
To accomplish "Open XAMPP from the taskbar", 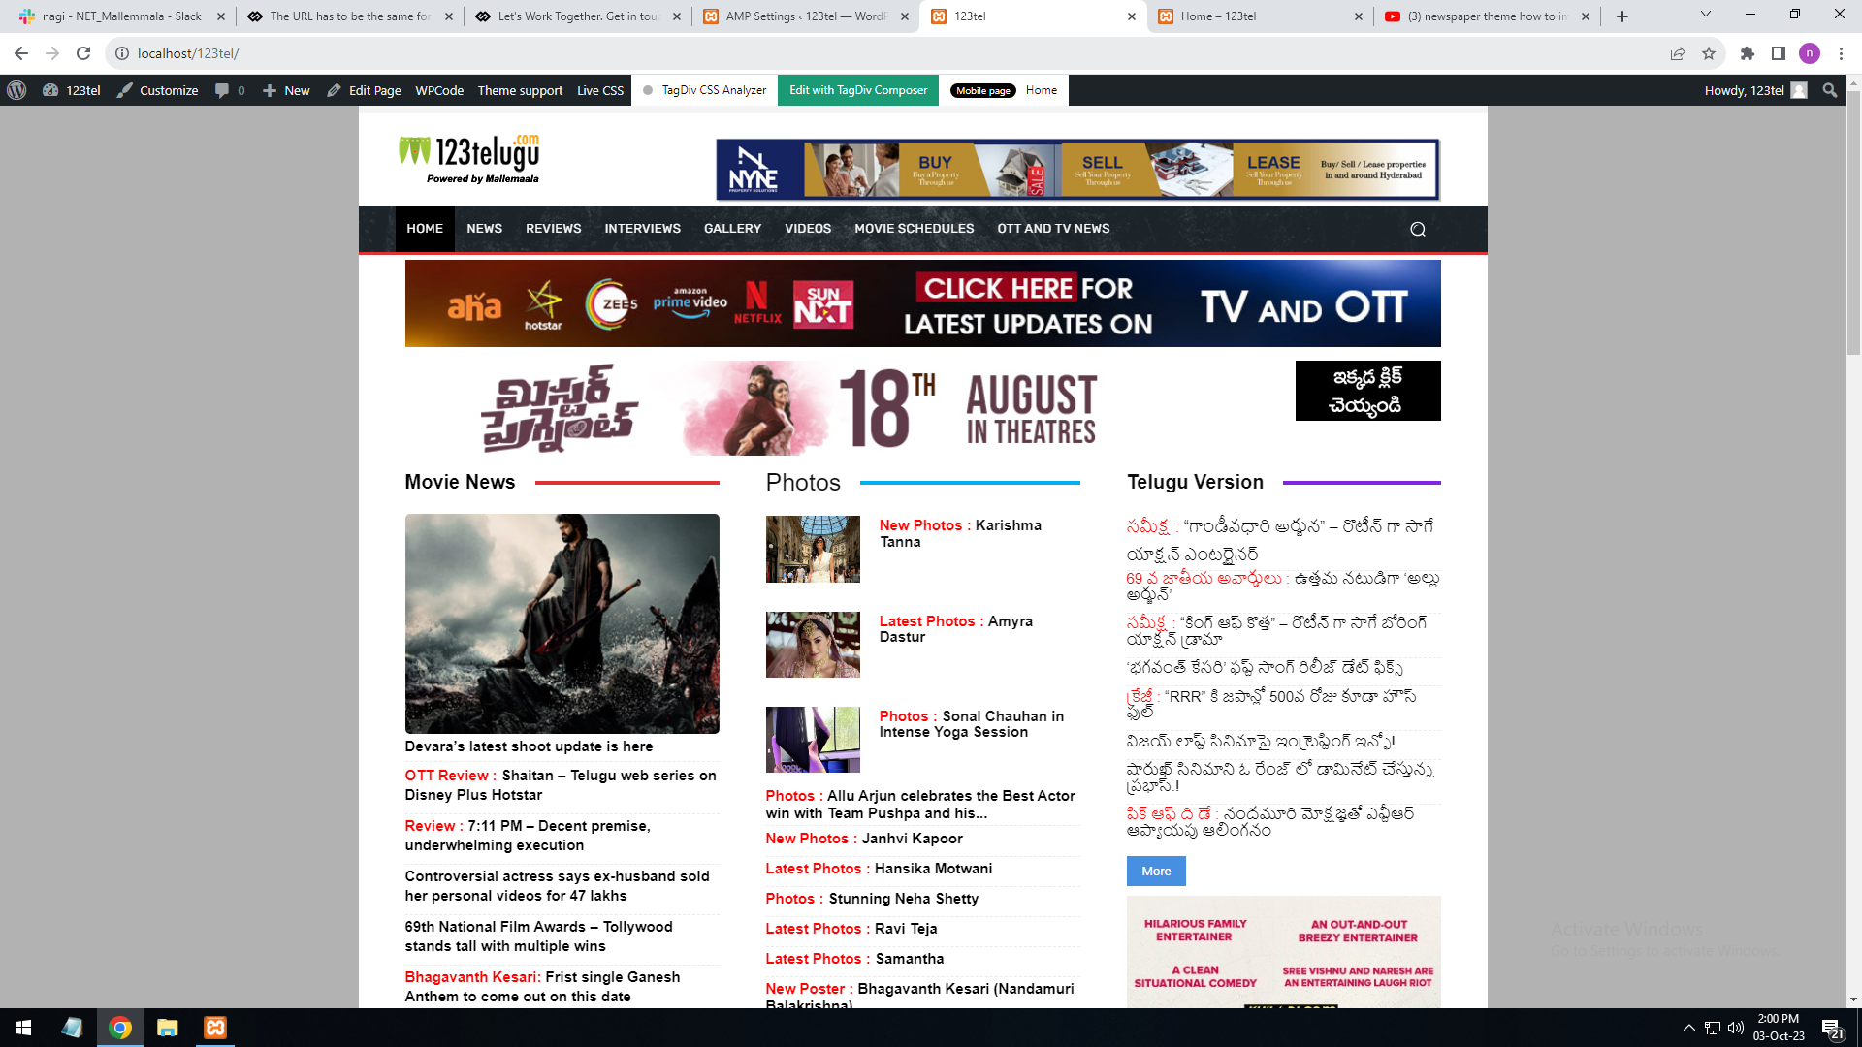I will 215,1028.
